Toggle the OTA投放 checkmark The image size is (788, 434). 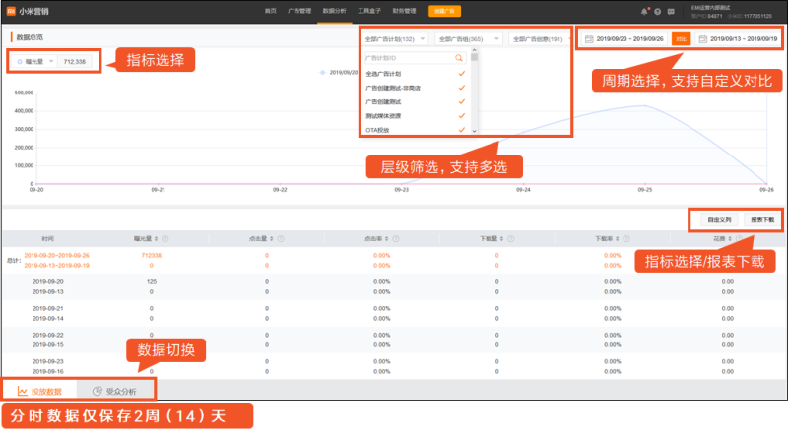(460, 129)
